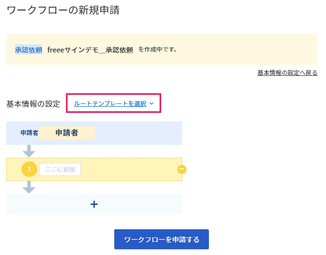Viewport: 326px width, 255px height.
Task: Remove approval step 1 with minus icon
Action: [182, 169]
